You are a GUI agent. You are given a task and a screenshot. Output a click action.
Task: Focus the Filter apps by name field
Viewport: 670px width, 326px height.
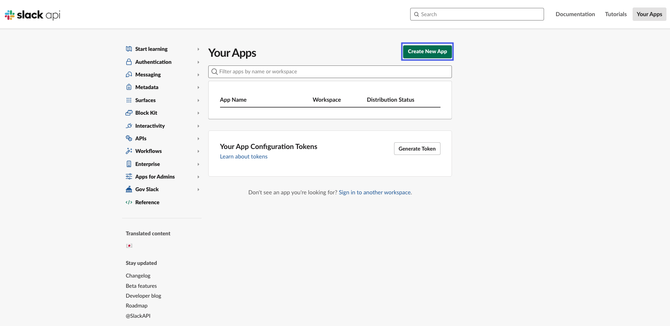coord(330,72)
